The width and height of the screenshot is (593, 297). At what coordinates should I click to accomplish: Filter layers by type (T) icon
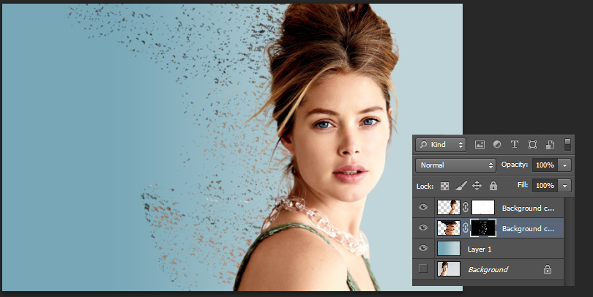point(515,144)
